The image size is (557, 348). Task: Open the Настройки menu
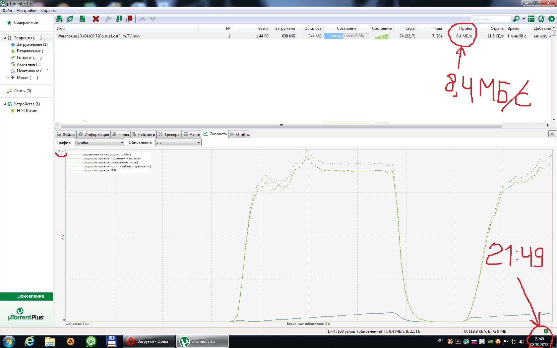(x=27, y=11)
